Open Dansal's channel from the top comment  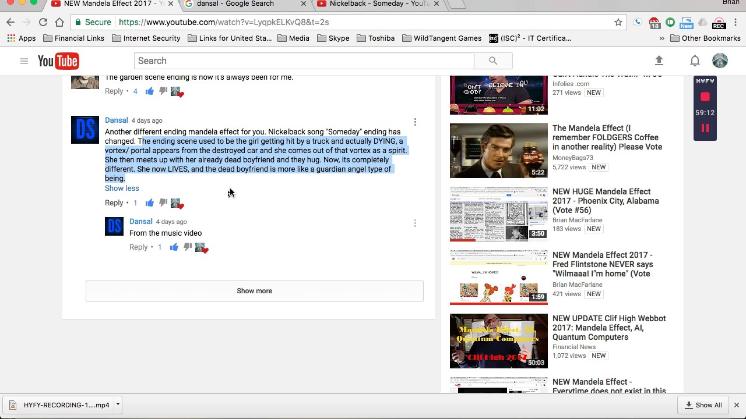117,120
